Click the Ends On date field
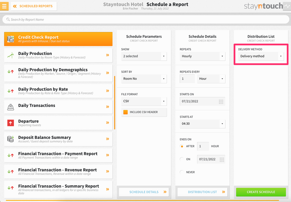Image resolution: width=291 pixels, height=202 pixels. coord(211,159)
